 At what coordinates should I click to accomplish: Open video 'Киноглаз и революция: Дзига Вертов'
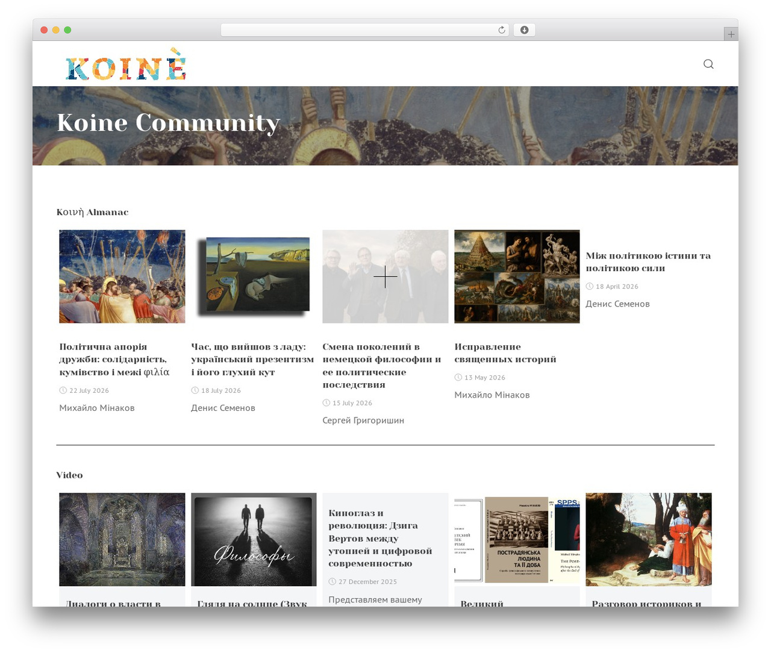point(380,539)
